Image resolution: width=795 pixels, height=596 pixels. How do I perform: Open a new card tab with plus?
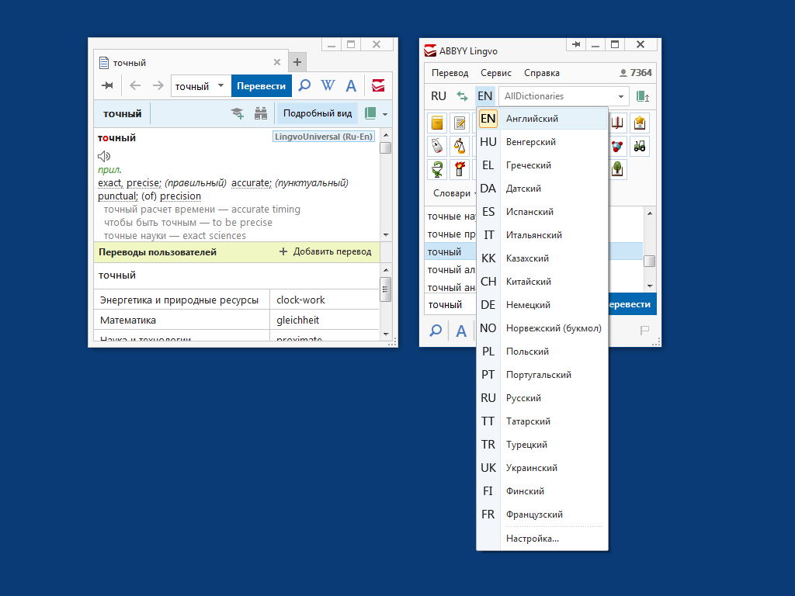pyautogui.click(x=297, y=63)
